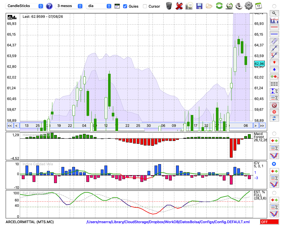Click the >> forward navigation button
The width and height of the screenshot is (283, 226).
tap(262, 126)
